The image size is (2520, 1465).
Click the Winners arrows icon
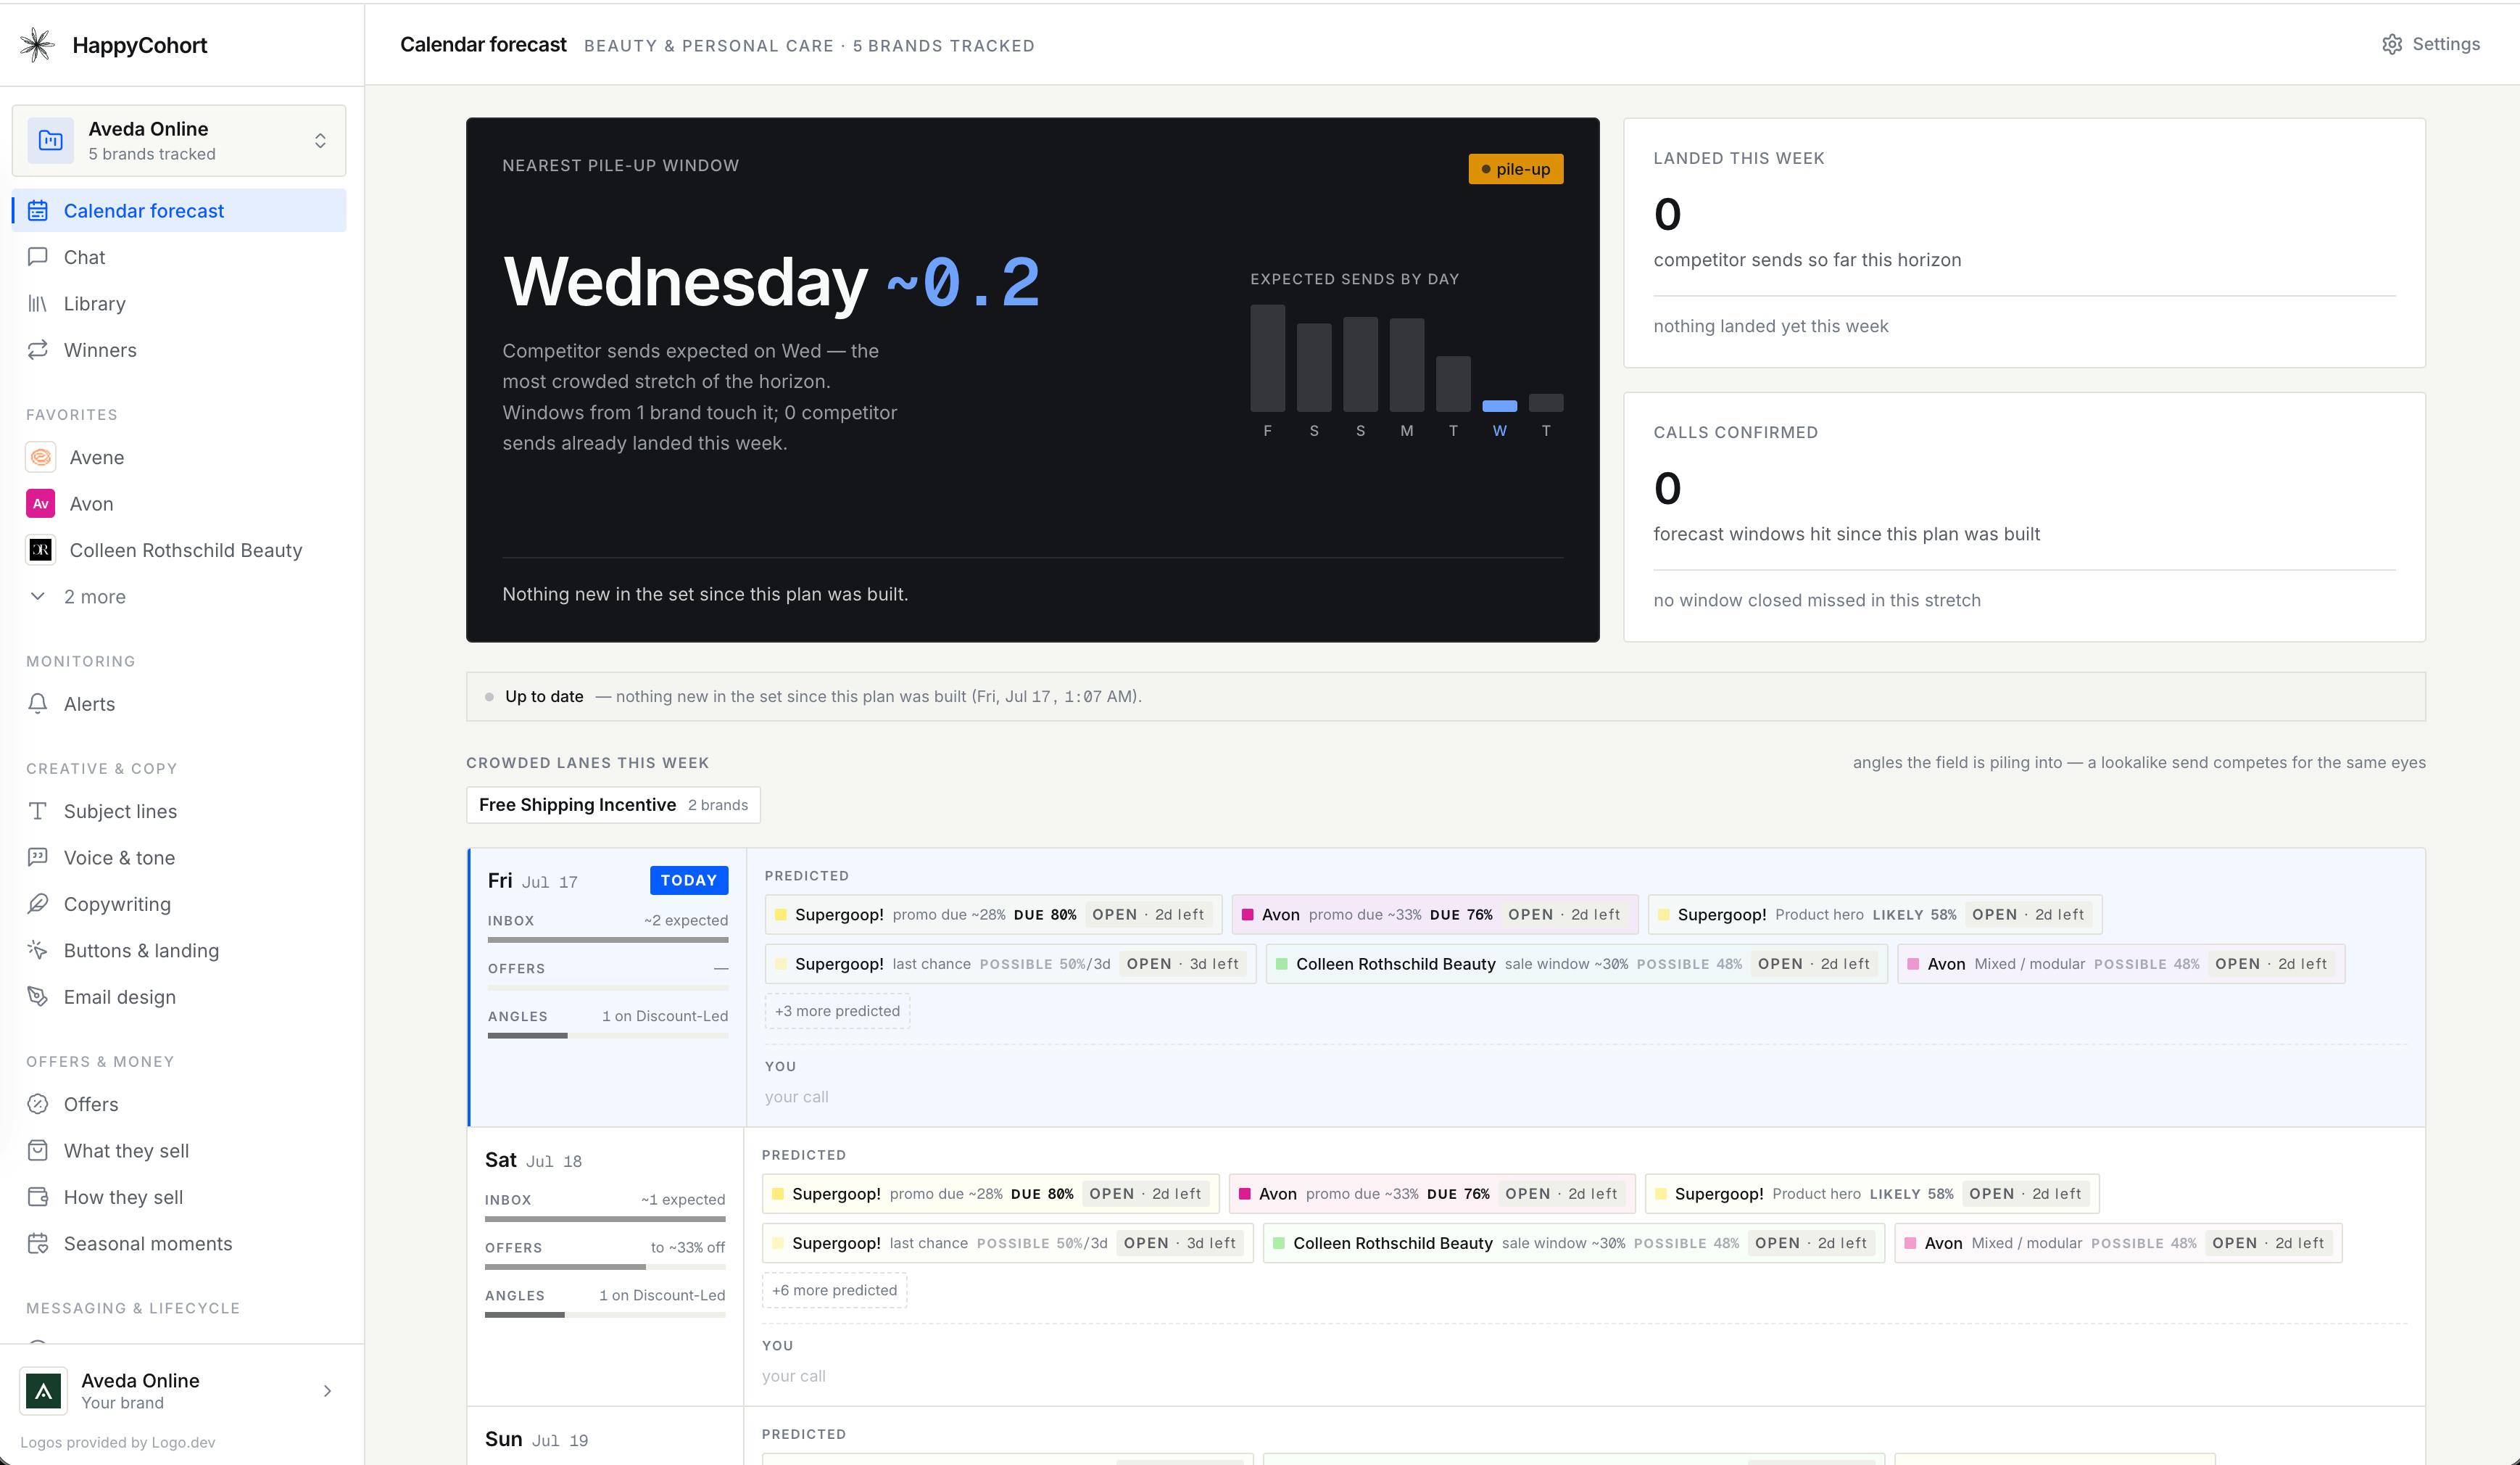38,350
